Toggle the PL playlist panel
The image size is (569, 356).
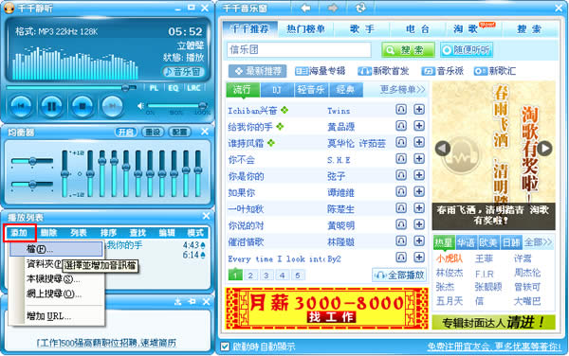[x=154, y=88]
